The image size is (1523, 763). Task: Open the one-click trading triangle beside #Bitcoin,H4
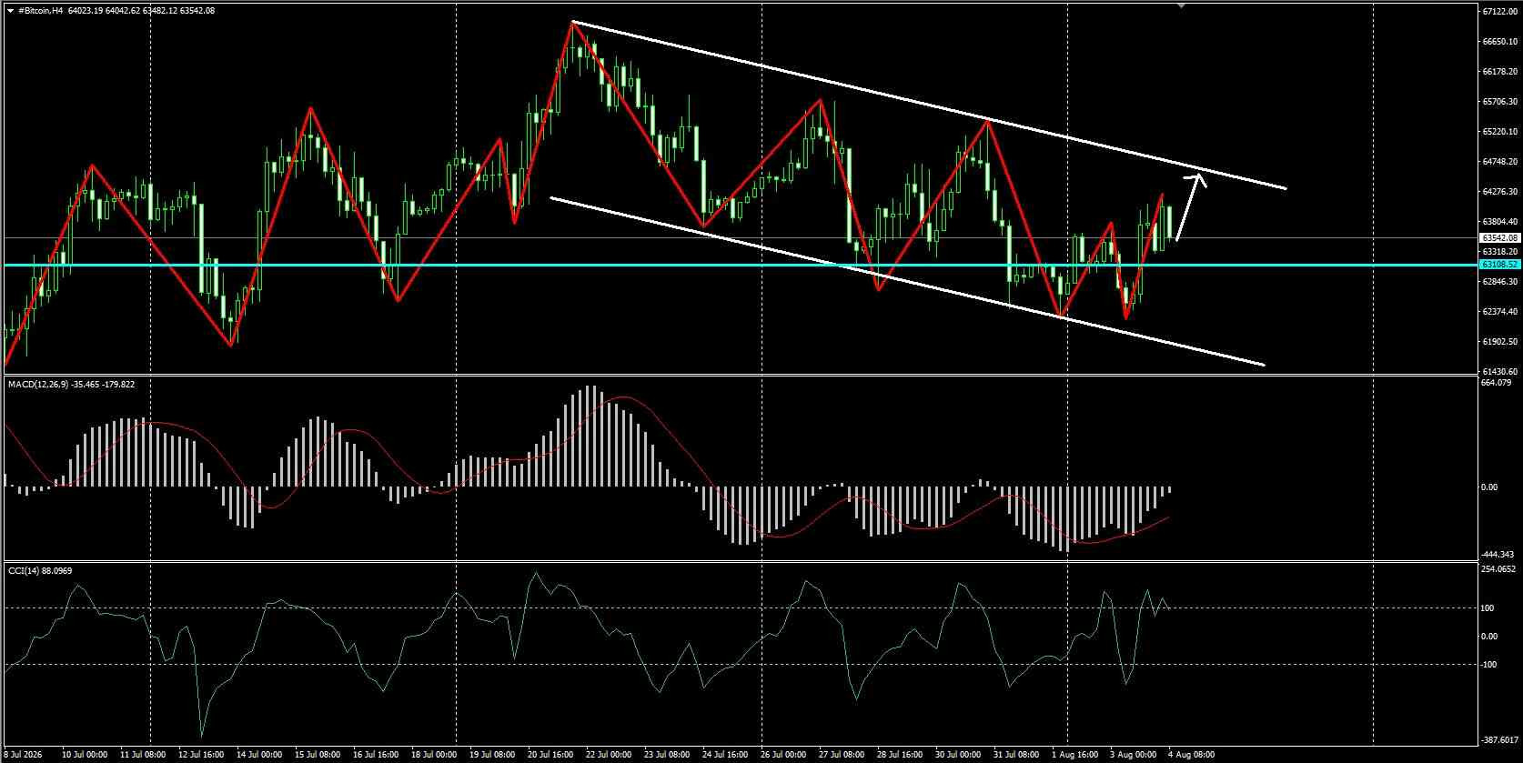(x=9, y=11)
